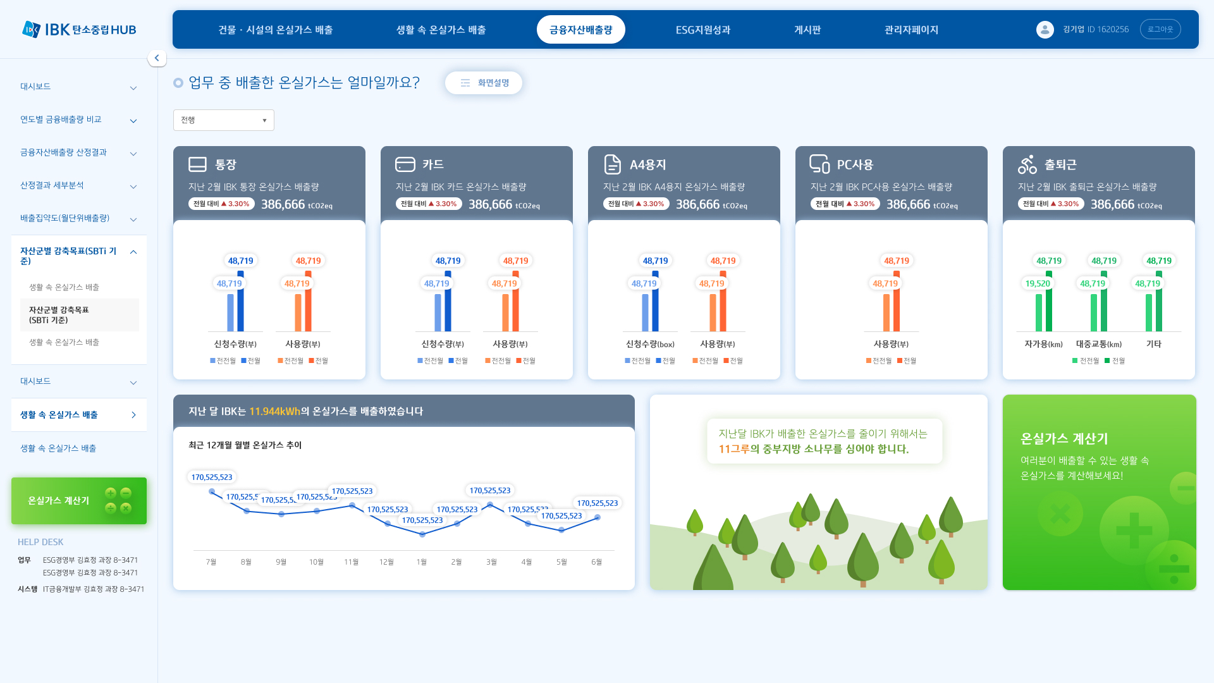The height and width of the screenshot is (683, 1214).
Task: Click the orange 전월 bar under A4용지 사용량
Action: pos(723,301)
